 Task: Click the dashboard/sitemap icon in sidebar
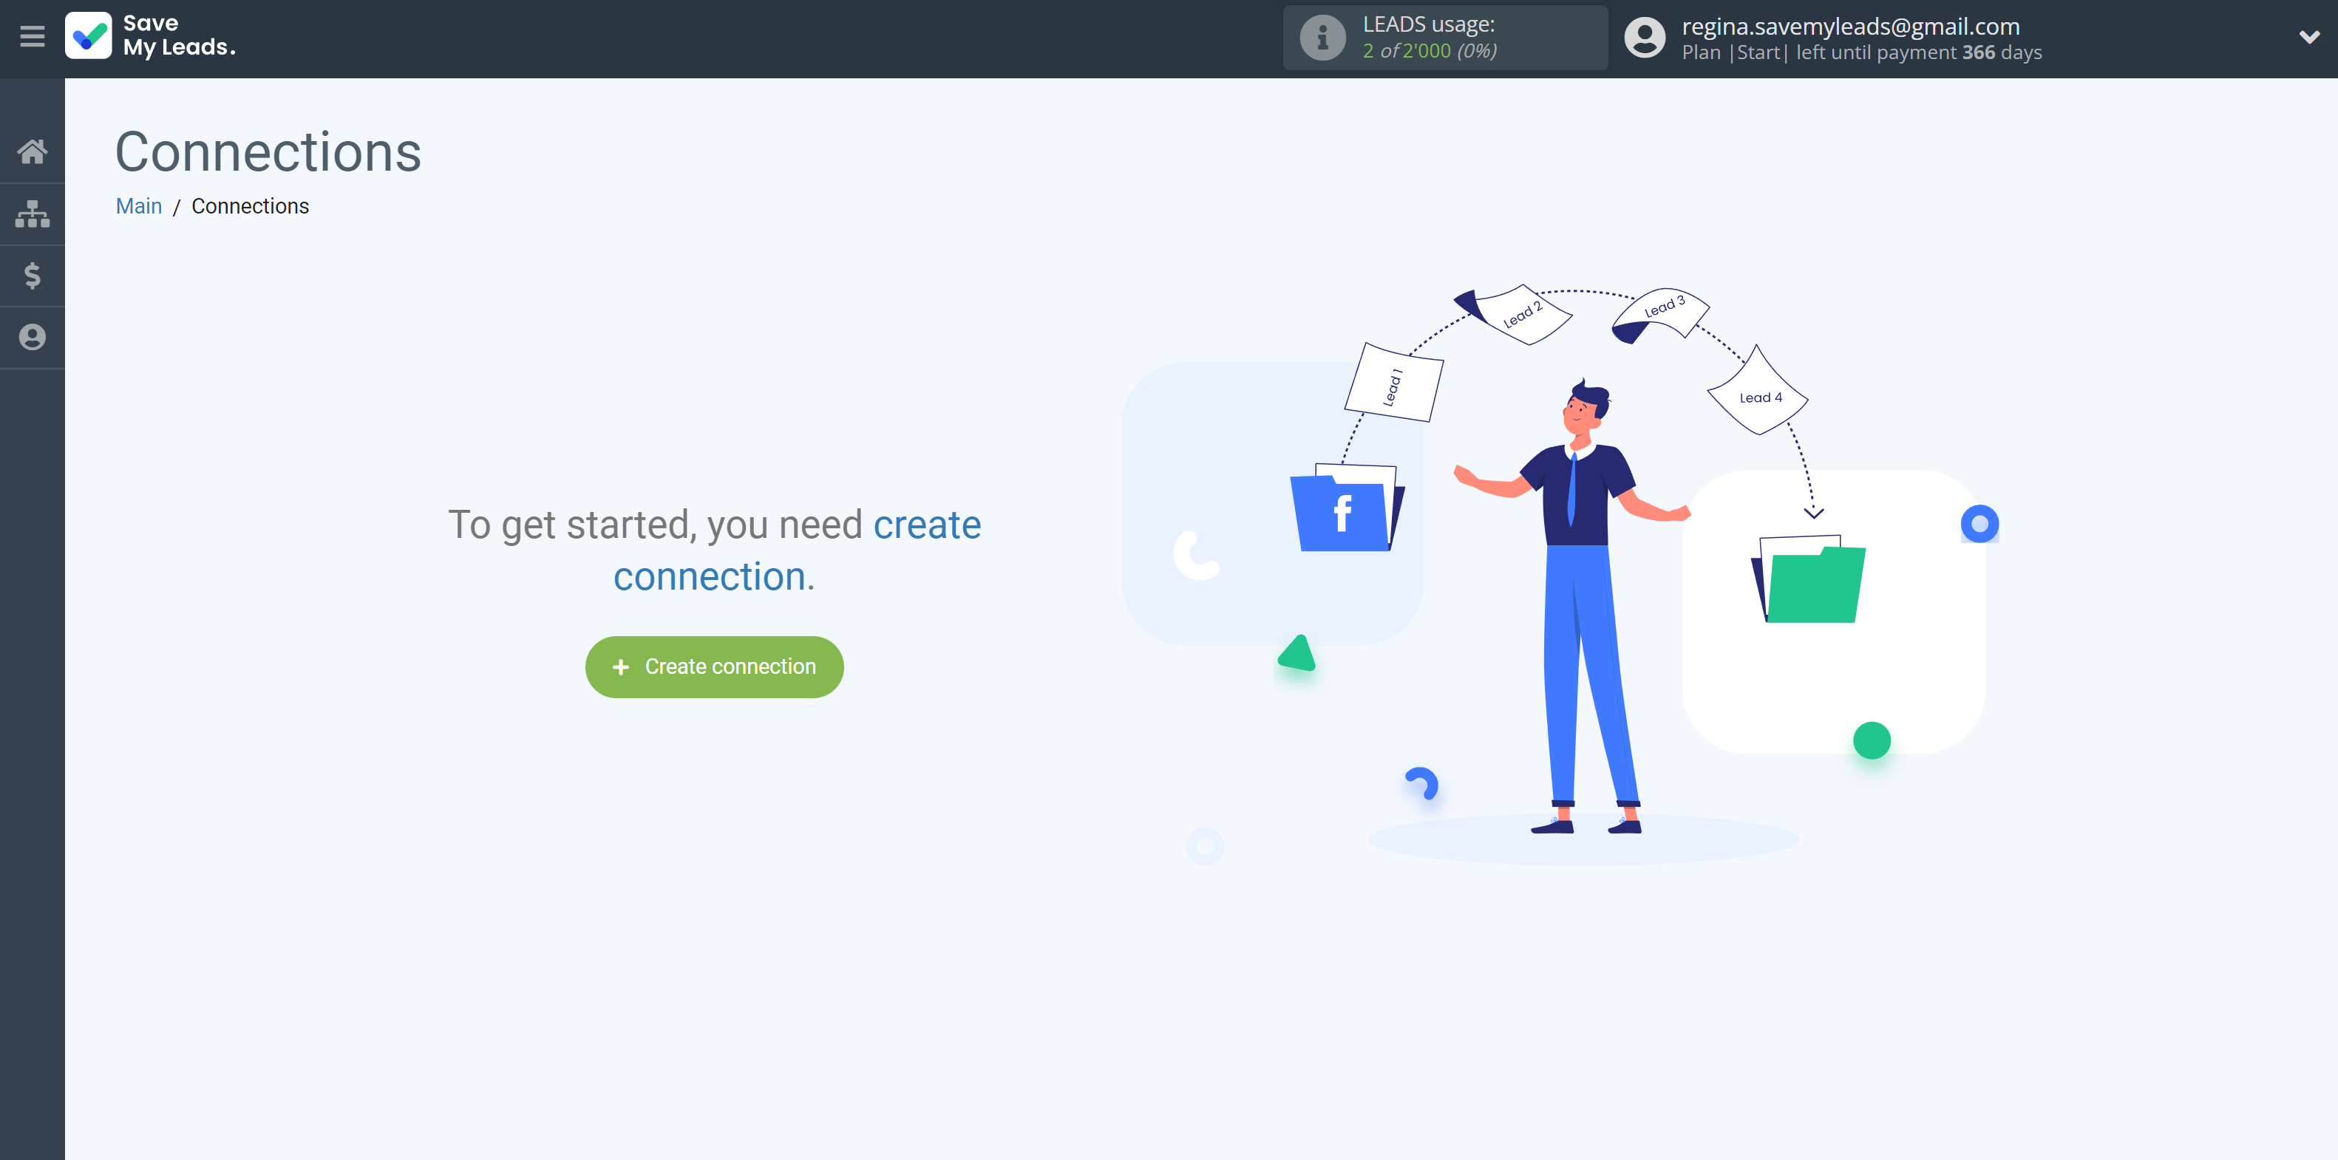(33, 214)
